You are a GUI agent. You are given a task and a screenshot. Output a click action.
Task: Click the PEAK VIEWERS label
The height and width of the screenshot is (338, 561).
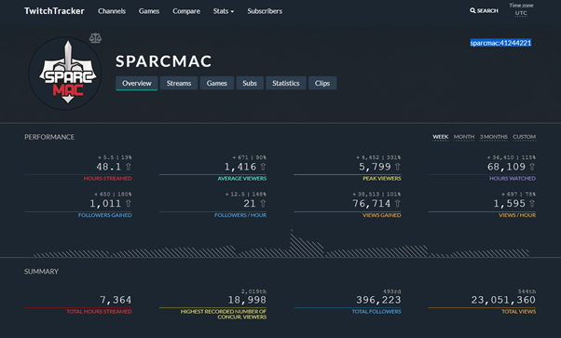[382, 178]
